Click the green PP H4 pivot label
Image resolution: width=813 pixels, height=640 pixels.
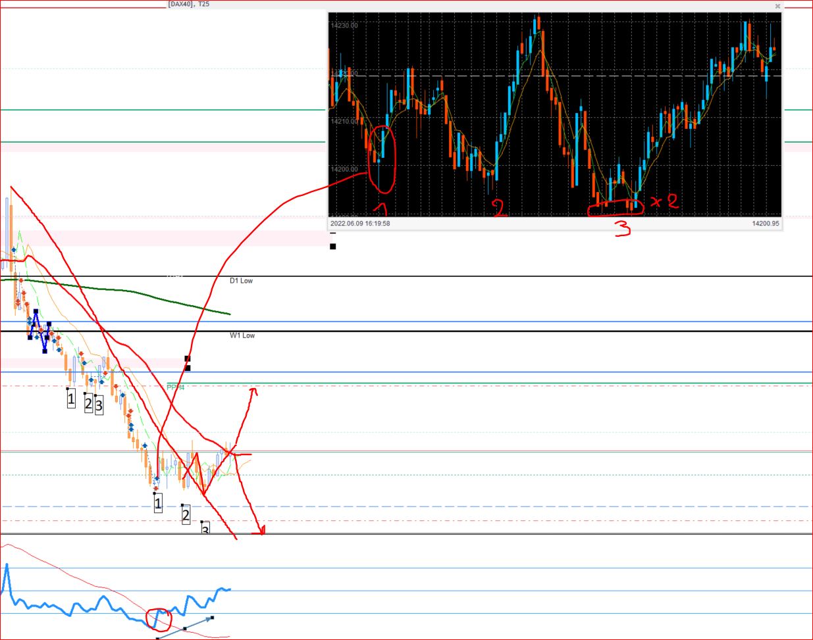175,387
